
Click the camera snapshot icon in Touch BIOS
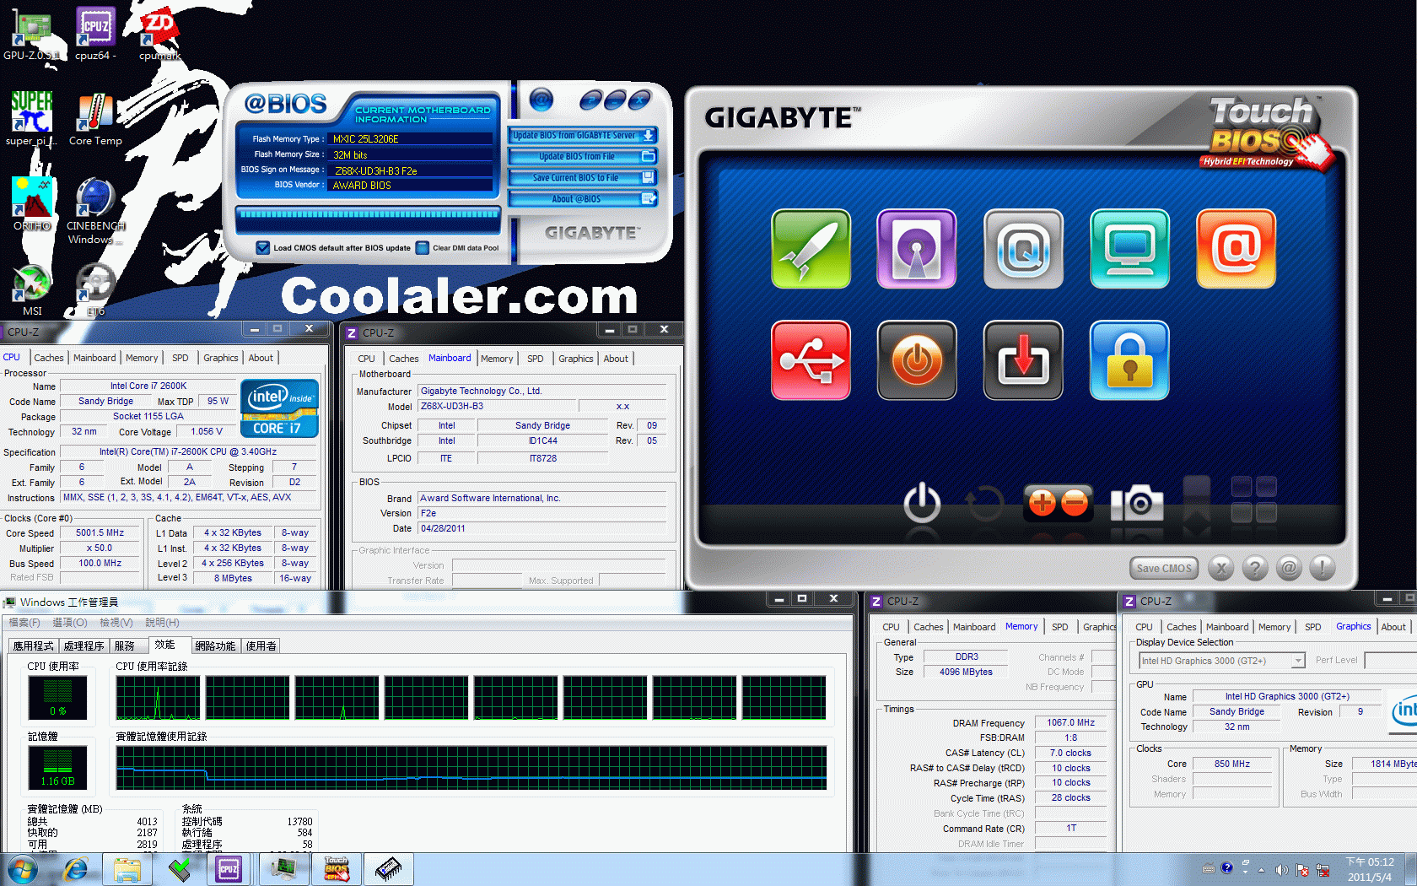click(x=1137, y=503)
